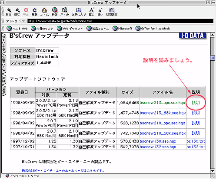This screenshot has height=179, width=216.
Task: Click the window close box
Action: coord(2,2)
